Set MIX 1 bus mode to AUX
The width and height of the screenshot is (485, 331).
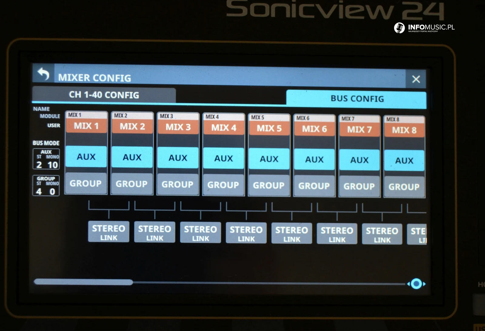tap(86, 157)
